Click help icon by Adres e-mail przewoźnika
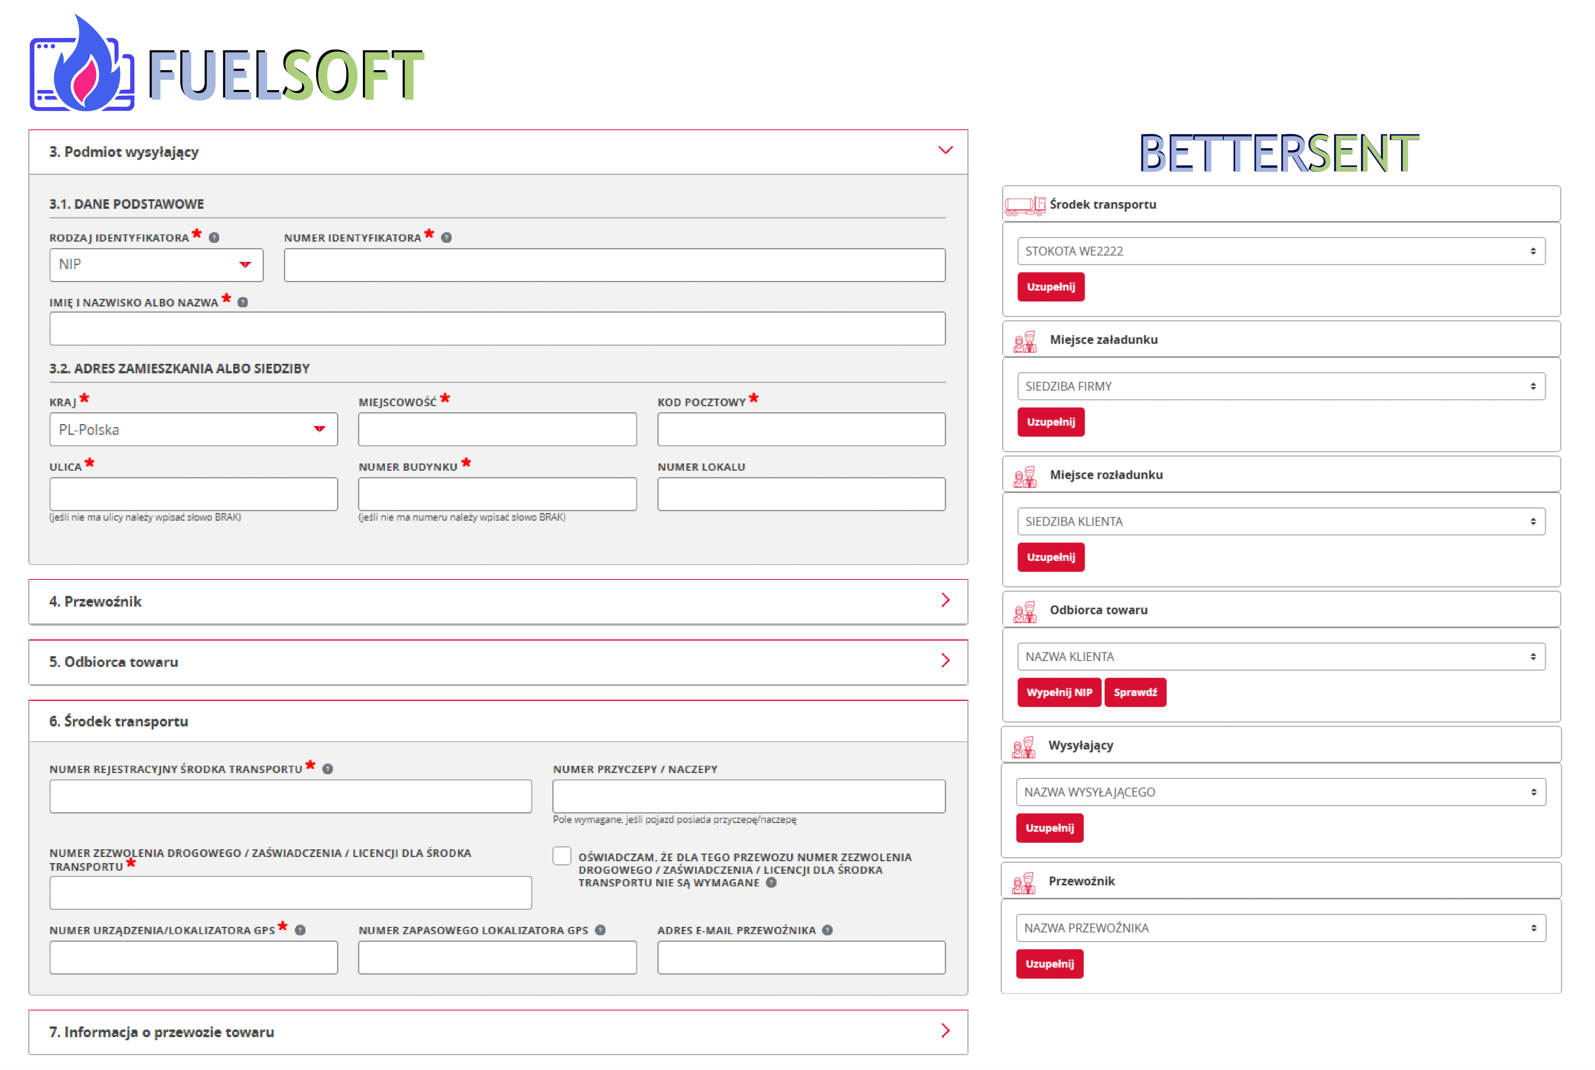Image resolution: width=1595 pixels, height=1070 pixels. [827, 930]
